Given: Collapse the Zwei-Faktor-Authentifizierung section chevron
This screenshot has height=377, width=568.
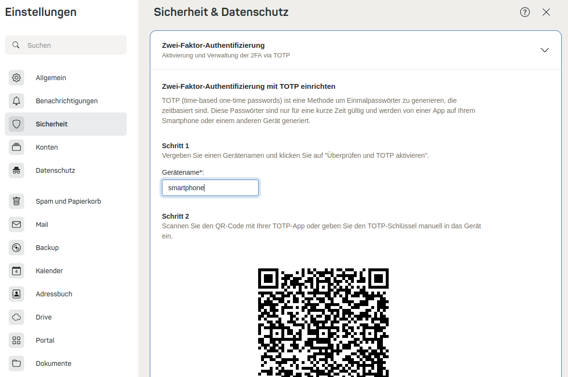Looking at the screenshot, I should pos(545,50).
